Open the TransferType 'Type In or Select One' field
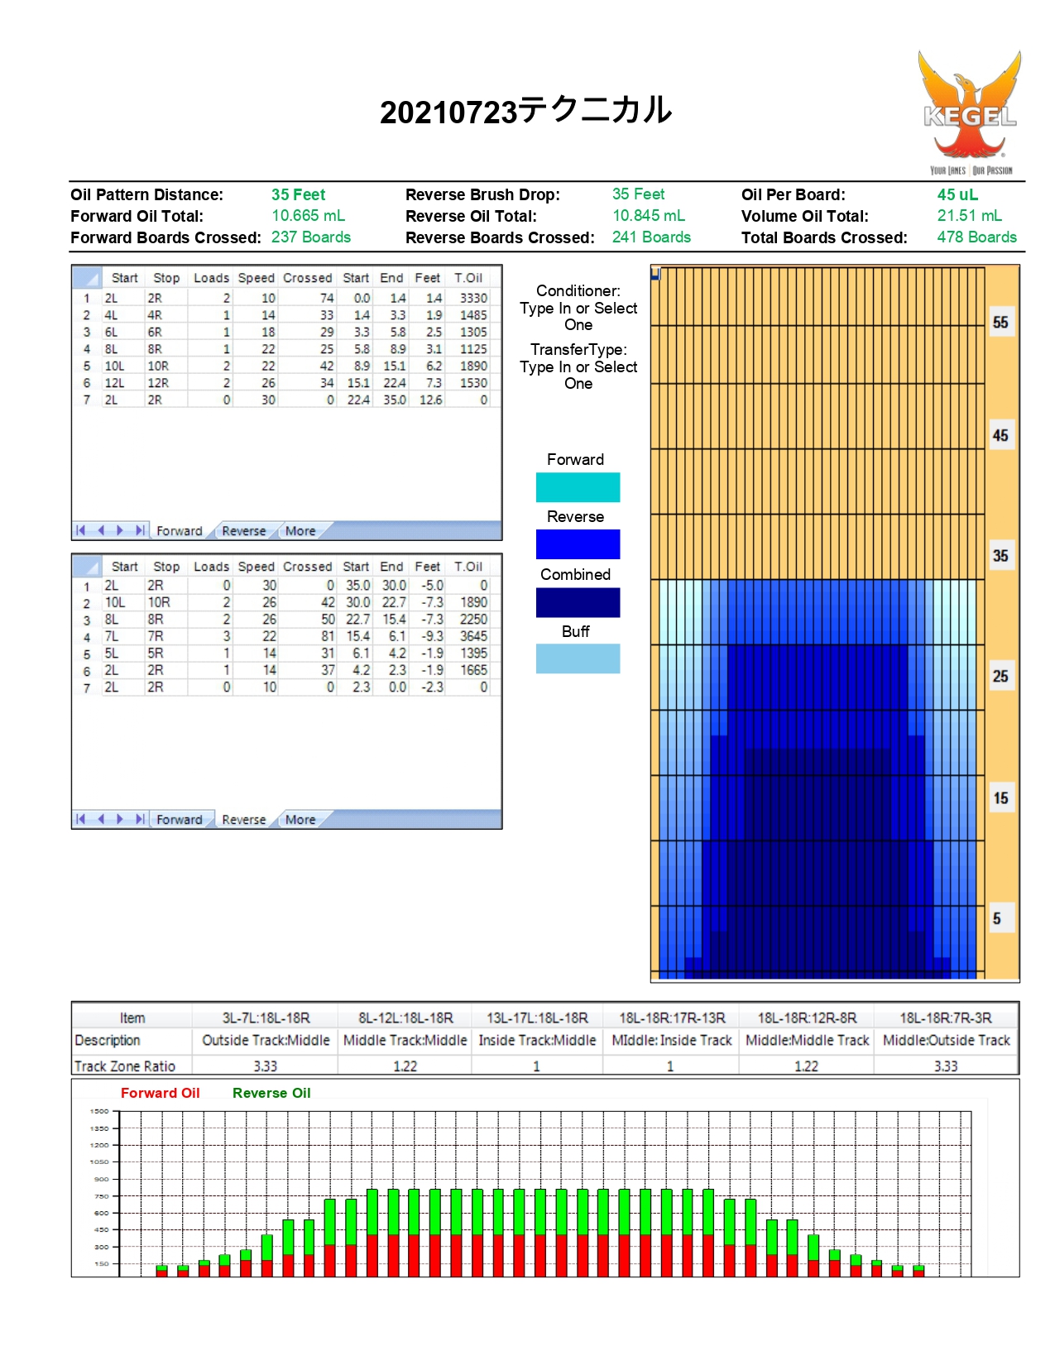Viewport: 1055px width, 1365px height. (578, 375)
